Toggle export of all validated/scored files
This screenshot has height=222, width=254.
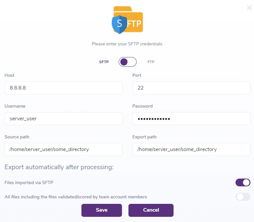click(243, 197)
